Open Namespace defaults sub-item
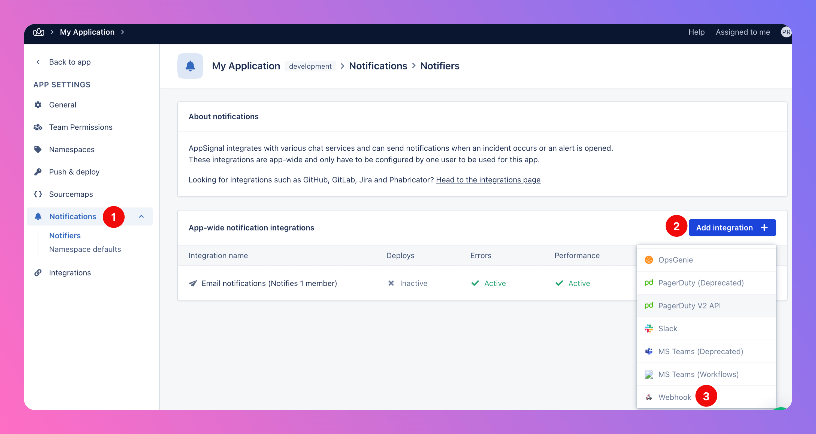 click(85, 250)
